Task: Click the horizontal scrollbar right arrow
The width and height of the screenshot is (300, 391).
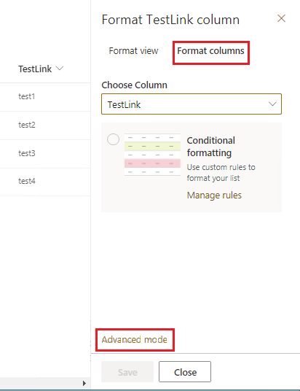Action: [84, 383]
